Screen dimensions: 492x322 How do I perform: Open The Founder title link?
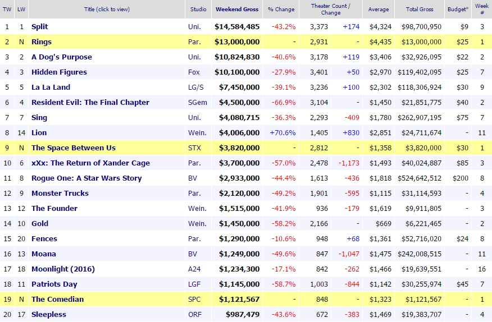pos(54,209)
